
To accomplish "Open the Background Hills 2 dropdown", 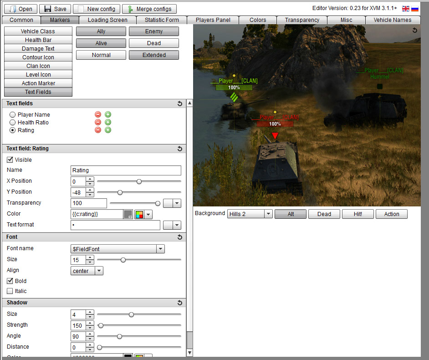I will coord(268,214).
